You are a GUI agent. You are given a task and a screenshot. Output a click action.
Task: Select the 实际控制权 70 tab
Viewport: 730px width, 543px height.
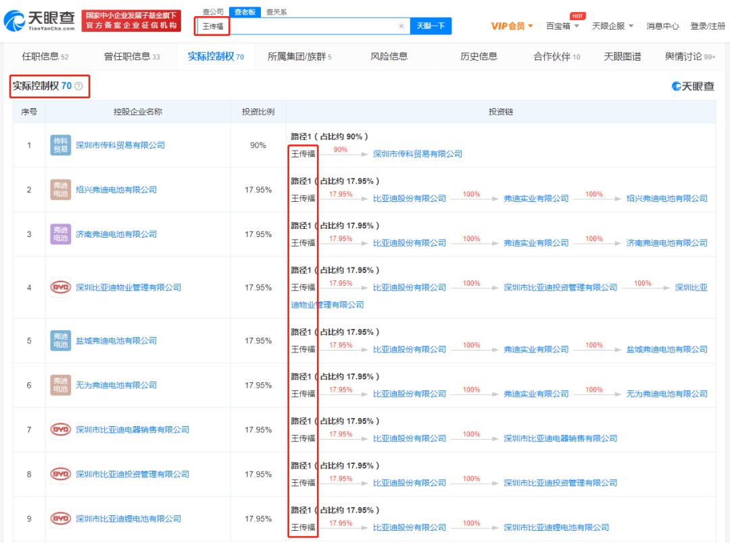click(x=216, y=57)
